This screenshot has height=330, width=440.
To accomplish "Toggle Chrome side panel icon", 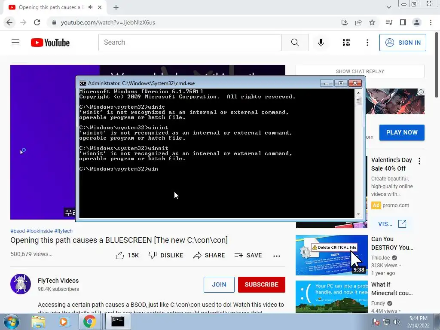I will (403, 22).
